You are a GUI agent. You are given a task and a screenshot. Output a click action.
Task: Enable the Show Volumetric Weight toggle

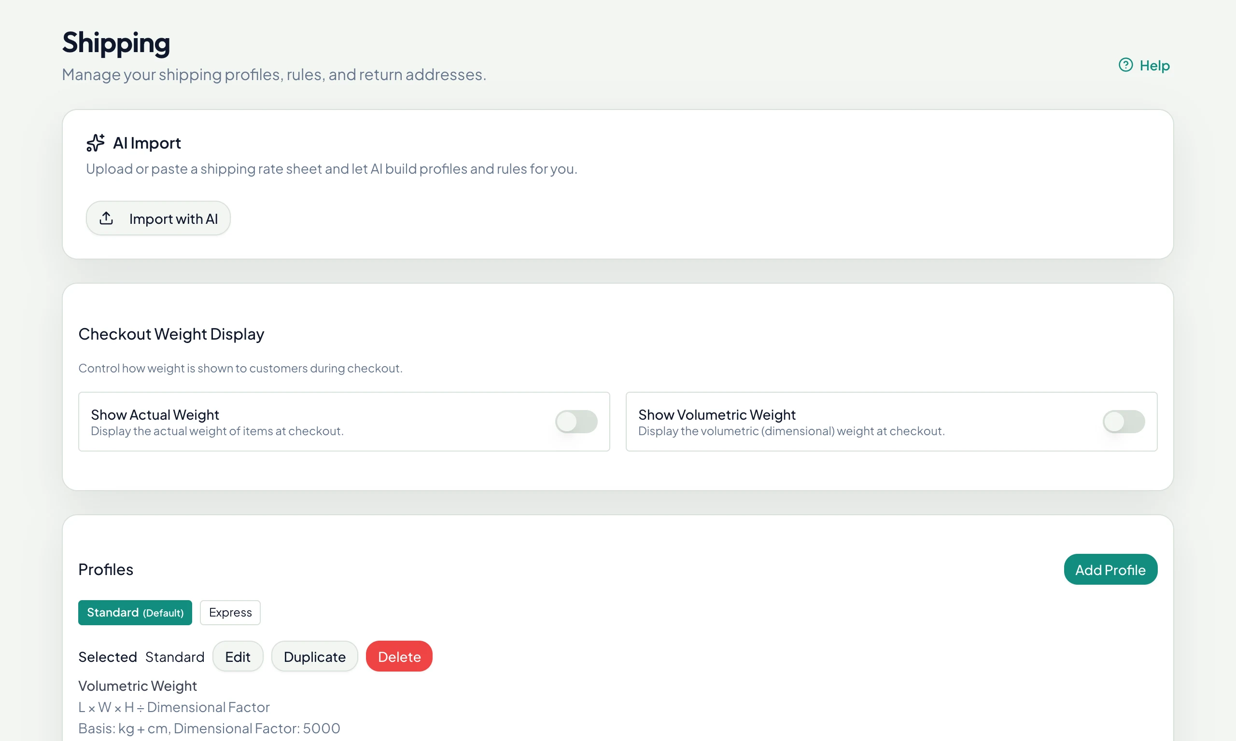coord(1124,422)
